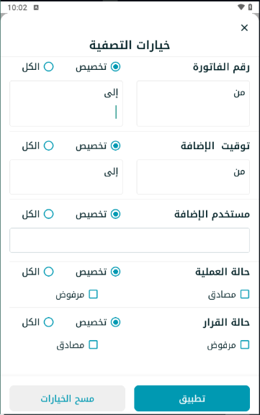Viewport: 260px width, 415px height.
Task: Close the filter options dialog
Action: coord(244,27)
